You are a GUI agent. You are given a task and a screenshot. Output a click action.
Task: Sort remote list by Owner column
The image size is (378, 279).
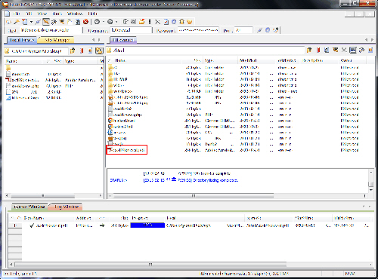[352, 60]
